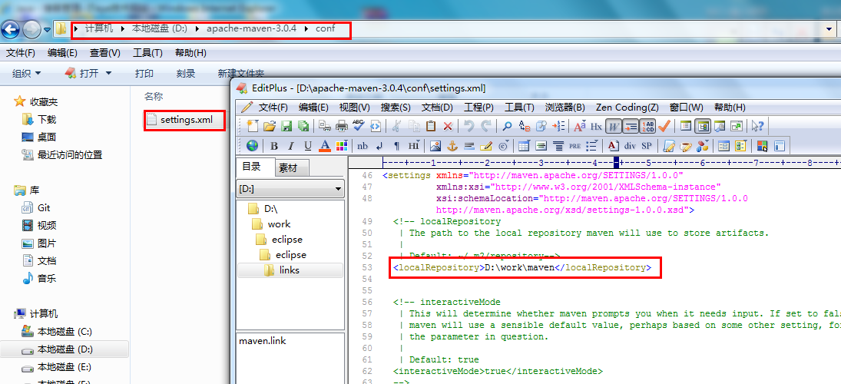
Task: Apply Italic HTML formatting
Action: click(291, 146)
